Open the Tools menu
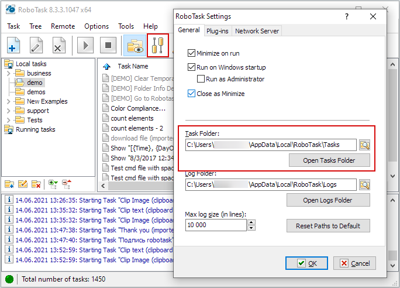The image size is (400, 288). pos(126,26)
